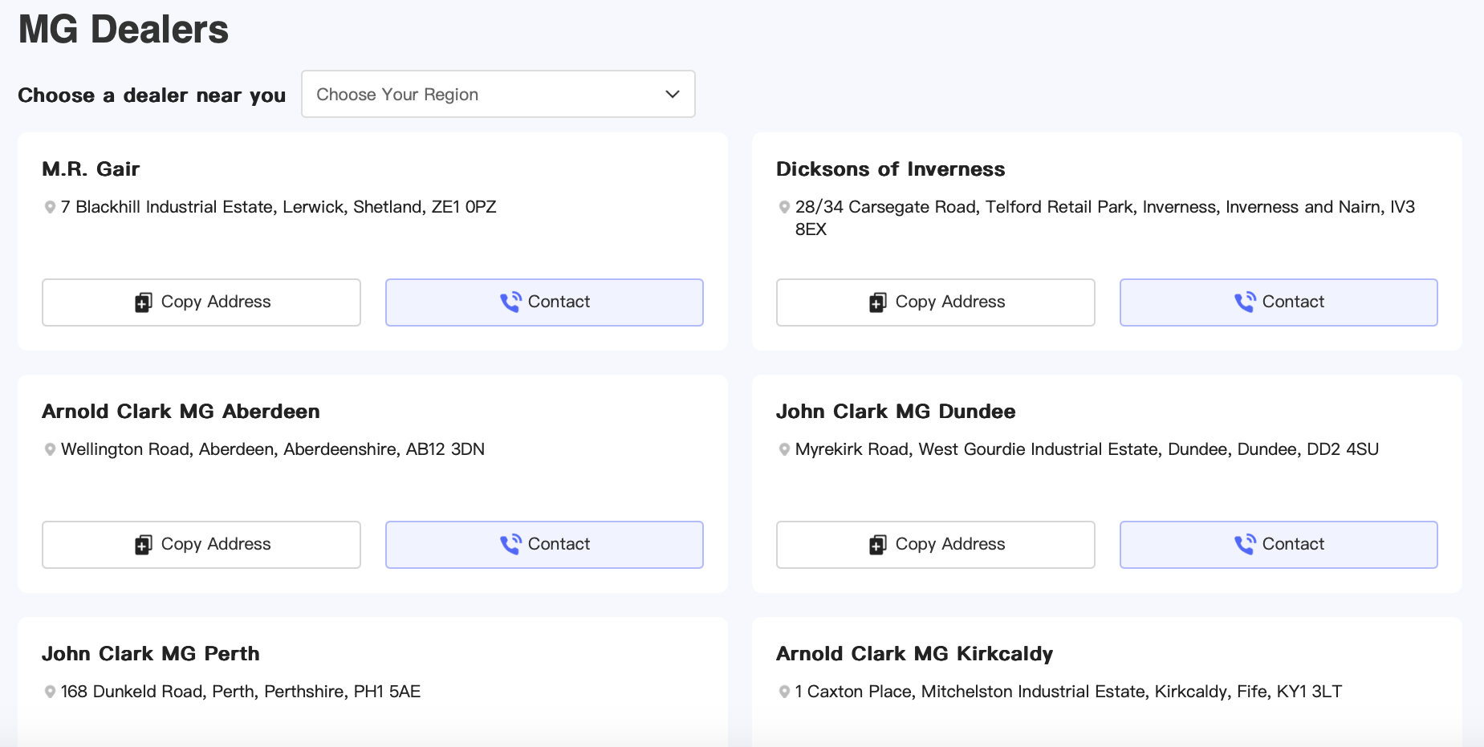This screenshot has height=747, width=1484.
Task: Click the 1 Caxton Place Kirkcaldy address
Action: 1067,692
